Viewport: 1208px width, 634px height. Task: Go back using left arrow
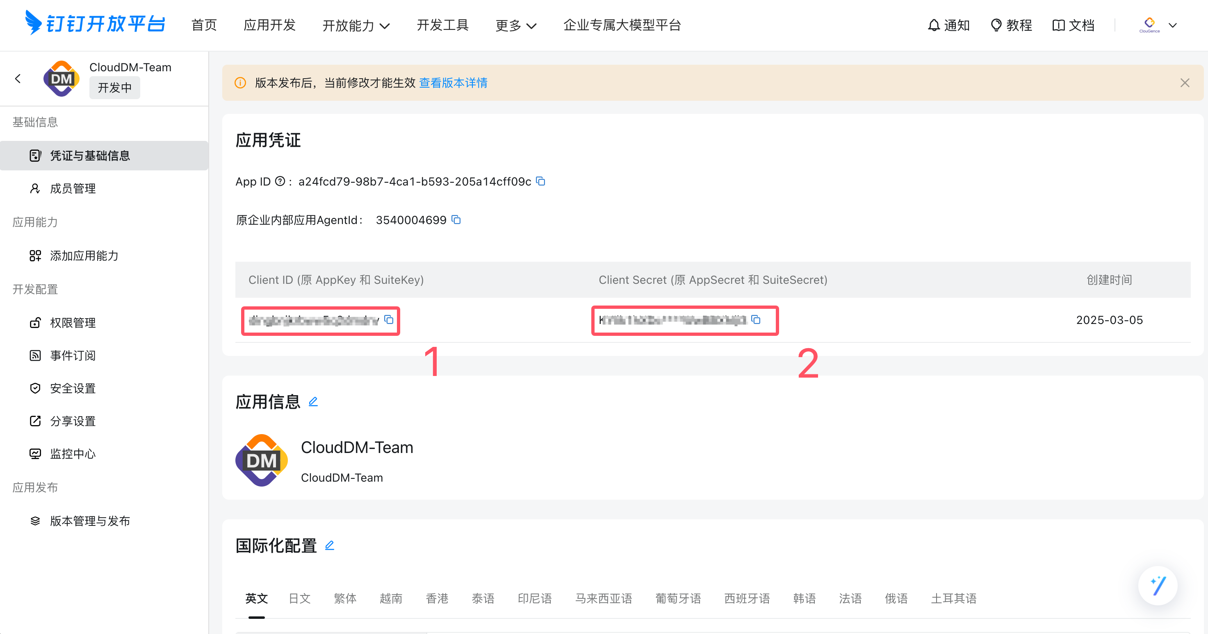coord(18,79)
